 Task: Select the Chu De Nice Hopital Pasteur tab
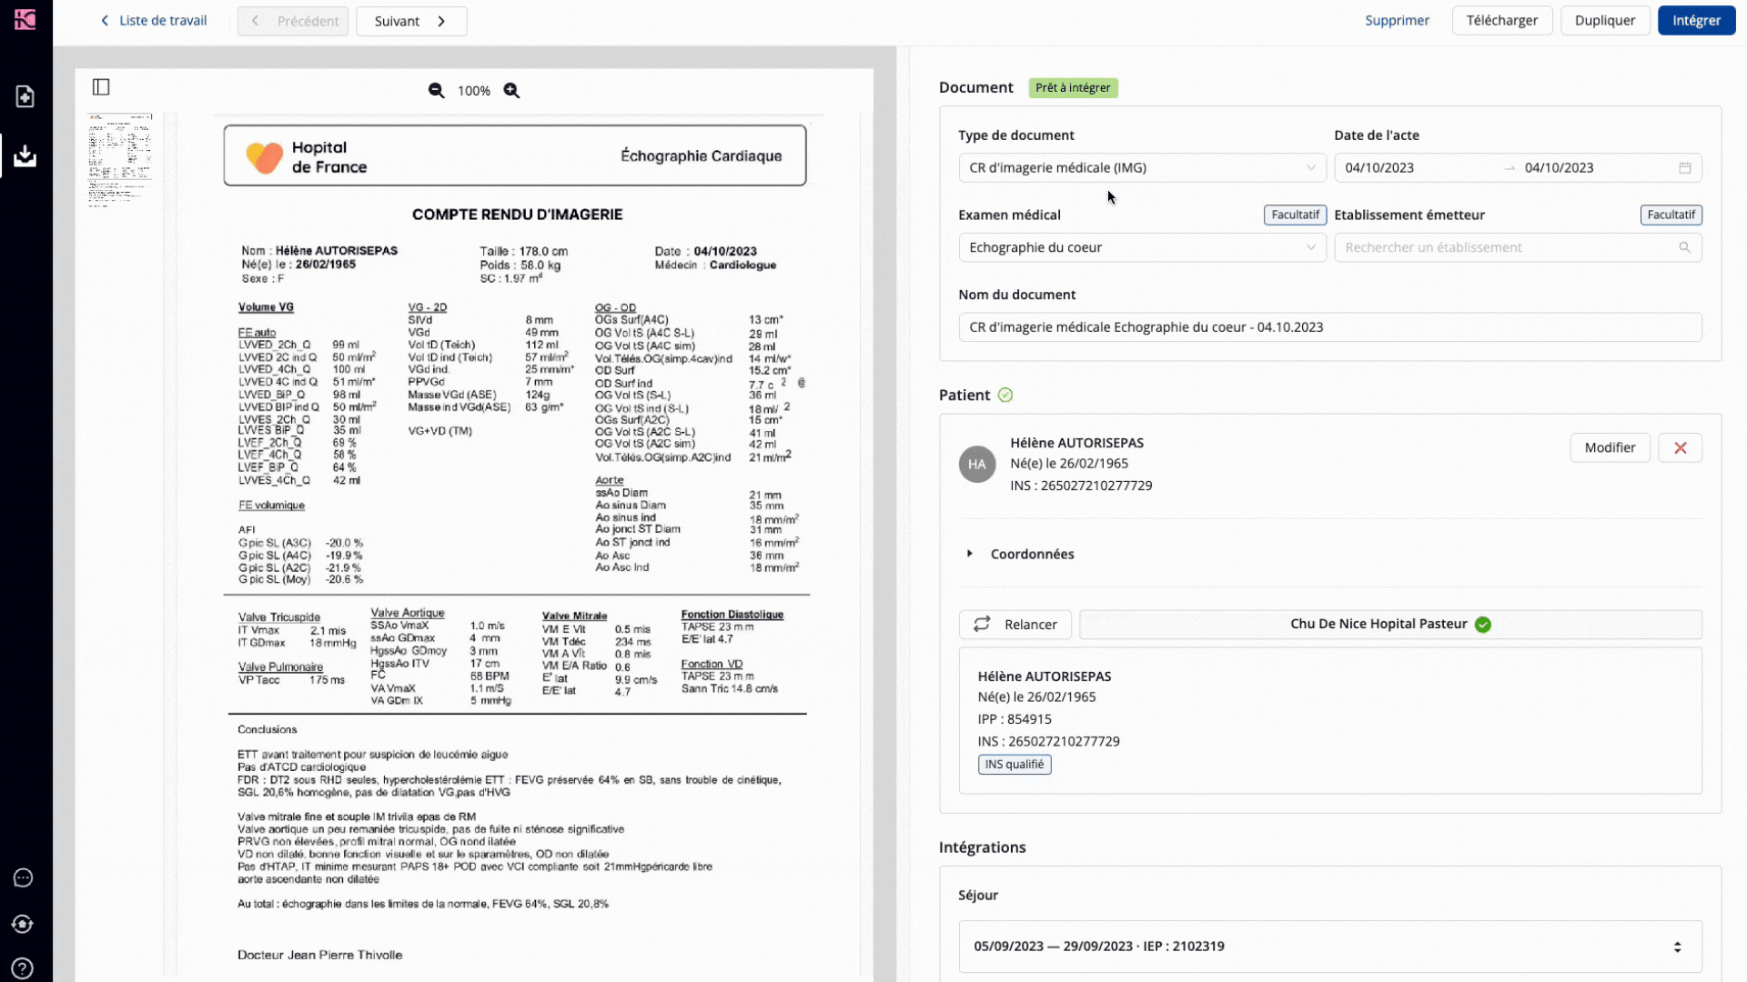(x=1390, y=625)
